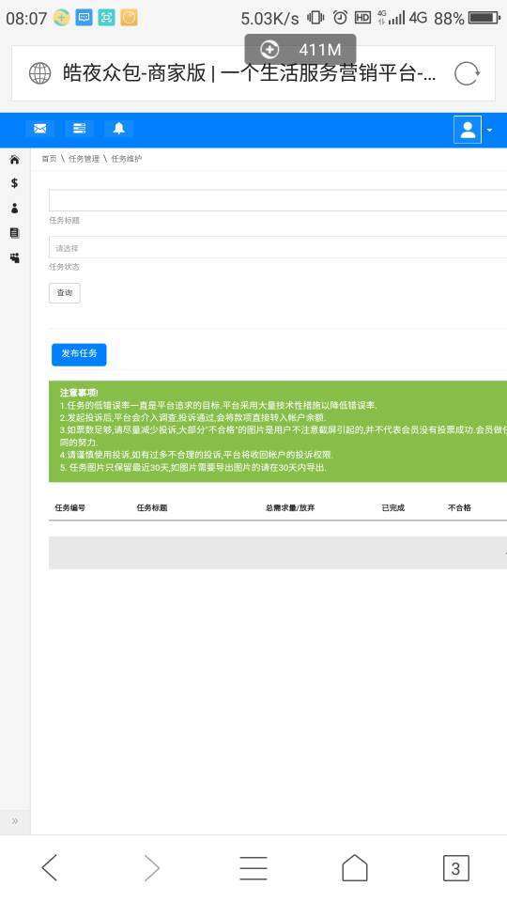Image resolution: width=507 pixels, height=902 pixels.
Task: Click the 任务标题 column header
Action: click(152, 507)
